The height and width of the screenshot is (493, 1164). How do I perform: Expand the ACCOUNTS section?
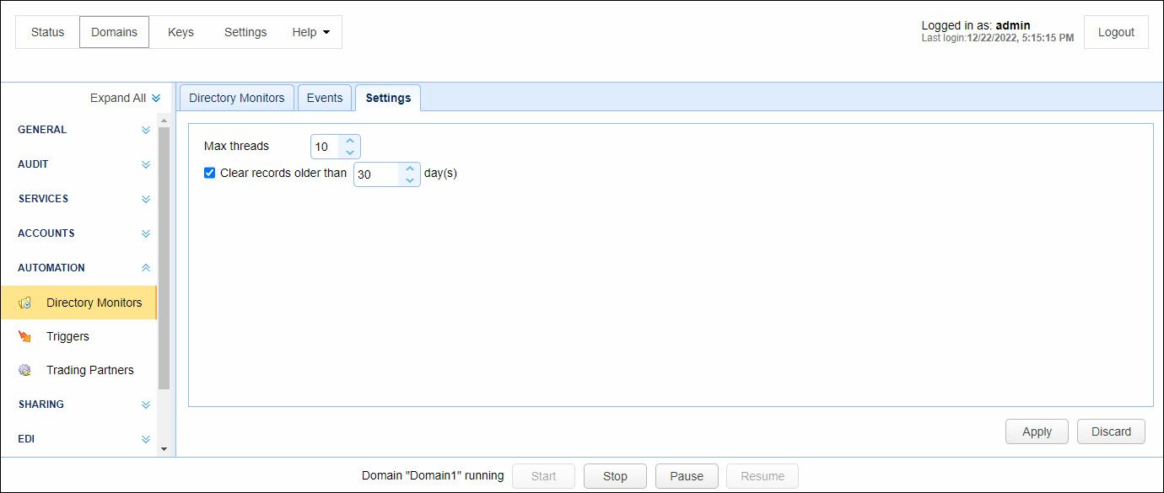coord(146,233)
